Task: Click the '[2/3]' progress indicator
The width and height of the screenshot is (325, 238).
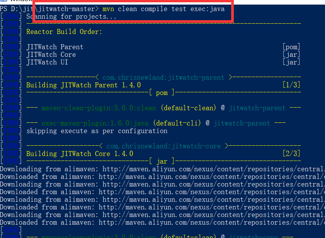Action: point(291,153)
